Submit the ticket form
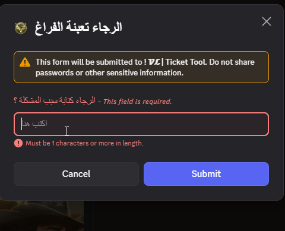The height and width of the screenshot is (231, 285). coord(206,174)
